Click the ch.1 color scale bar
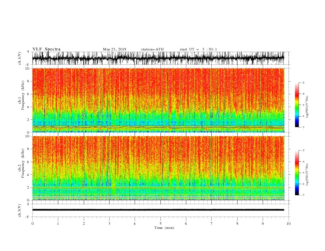Screen dimensions: 325x251 pos(297,105)
